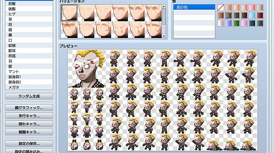Pick the light blue skin color swatch
This screenshot has width=274, height=153.
tap(252, 15)
